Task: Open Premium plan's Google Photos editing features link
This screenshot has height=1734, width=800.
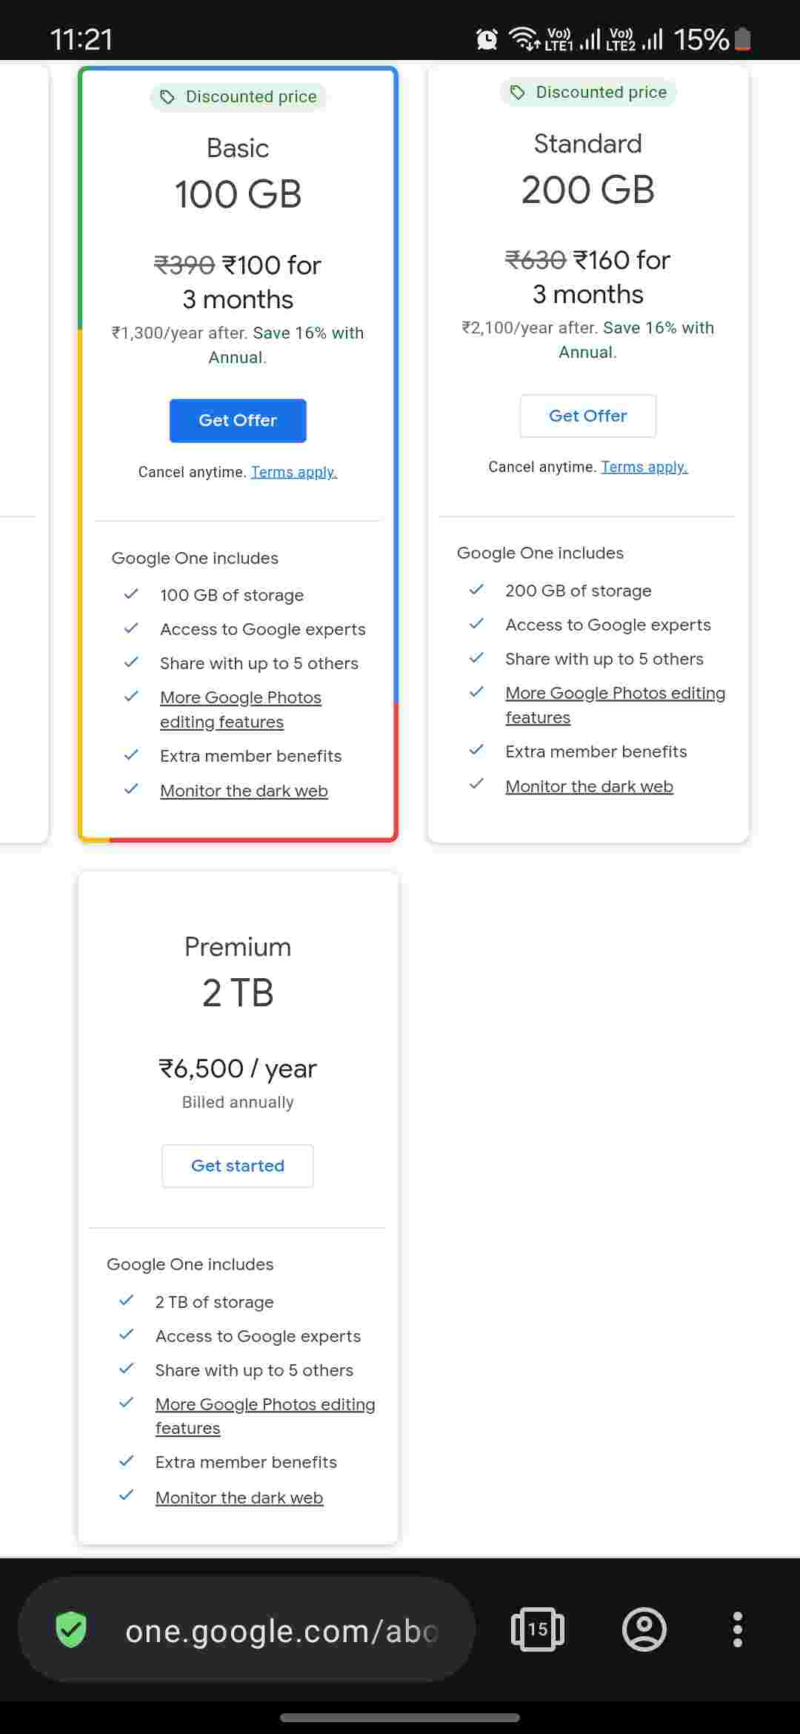Action: [x=264, y=1415]
